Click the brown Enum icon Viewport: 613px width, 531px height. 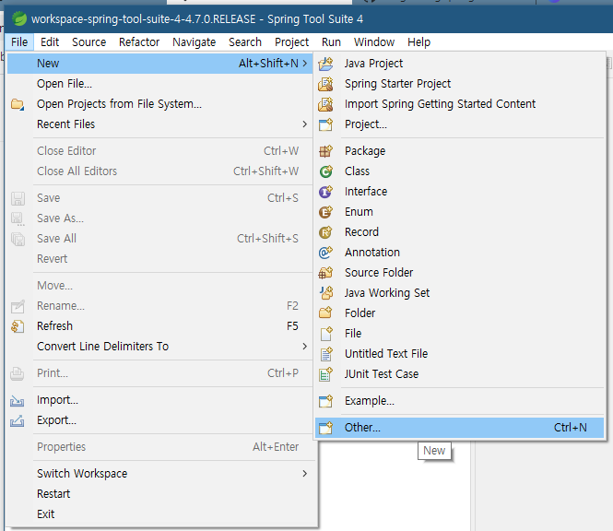click(325, 212)
